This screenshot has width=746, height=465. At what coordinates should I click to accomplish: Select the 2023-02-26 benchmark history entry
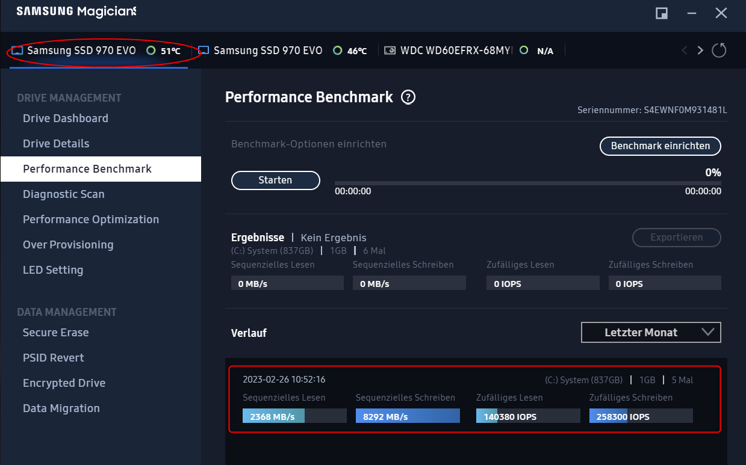(476, 399)
